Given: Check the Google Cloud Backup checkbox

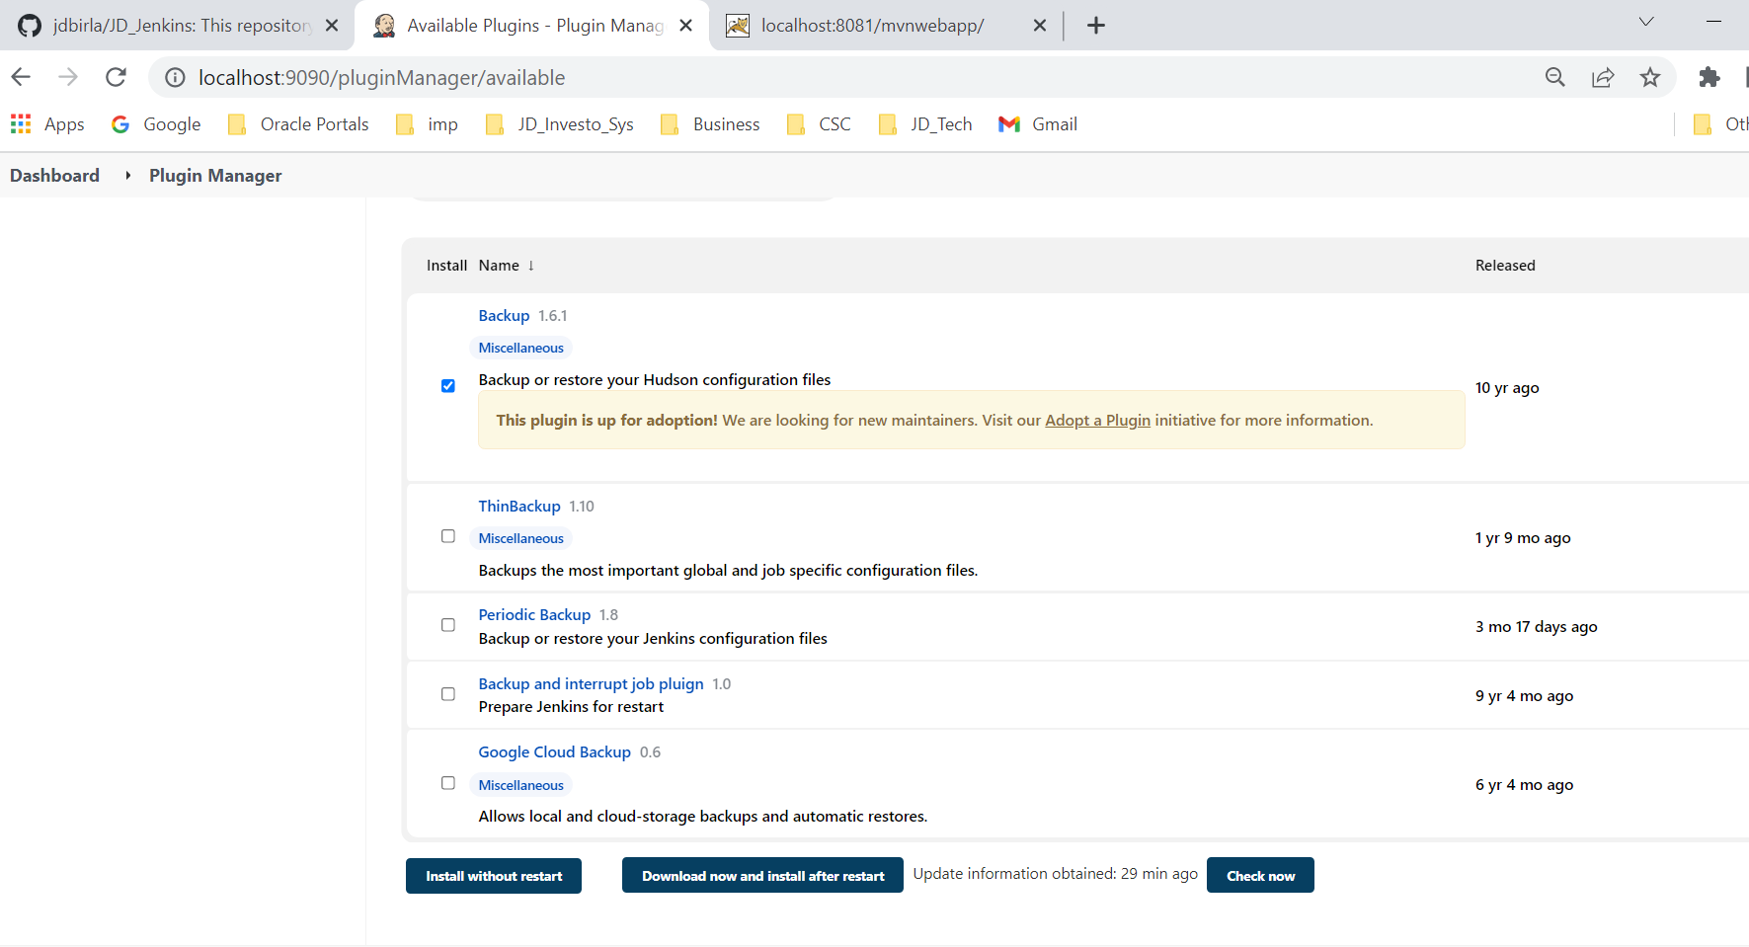Looking at the screenshot, I should click(x=448, y=783).
